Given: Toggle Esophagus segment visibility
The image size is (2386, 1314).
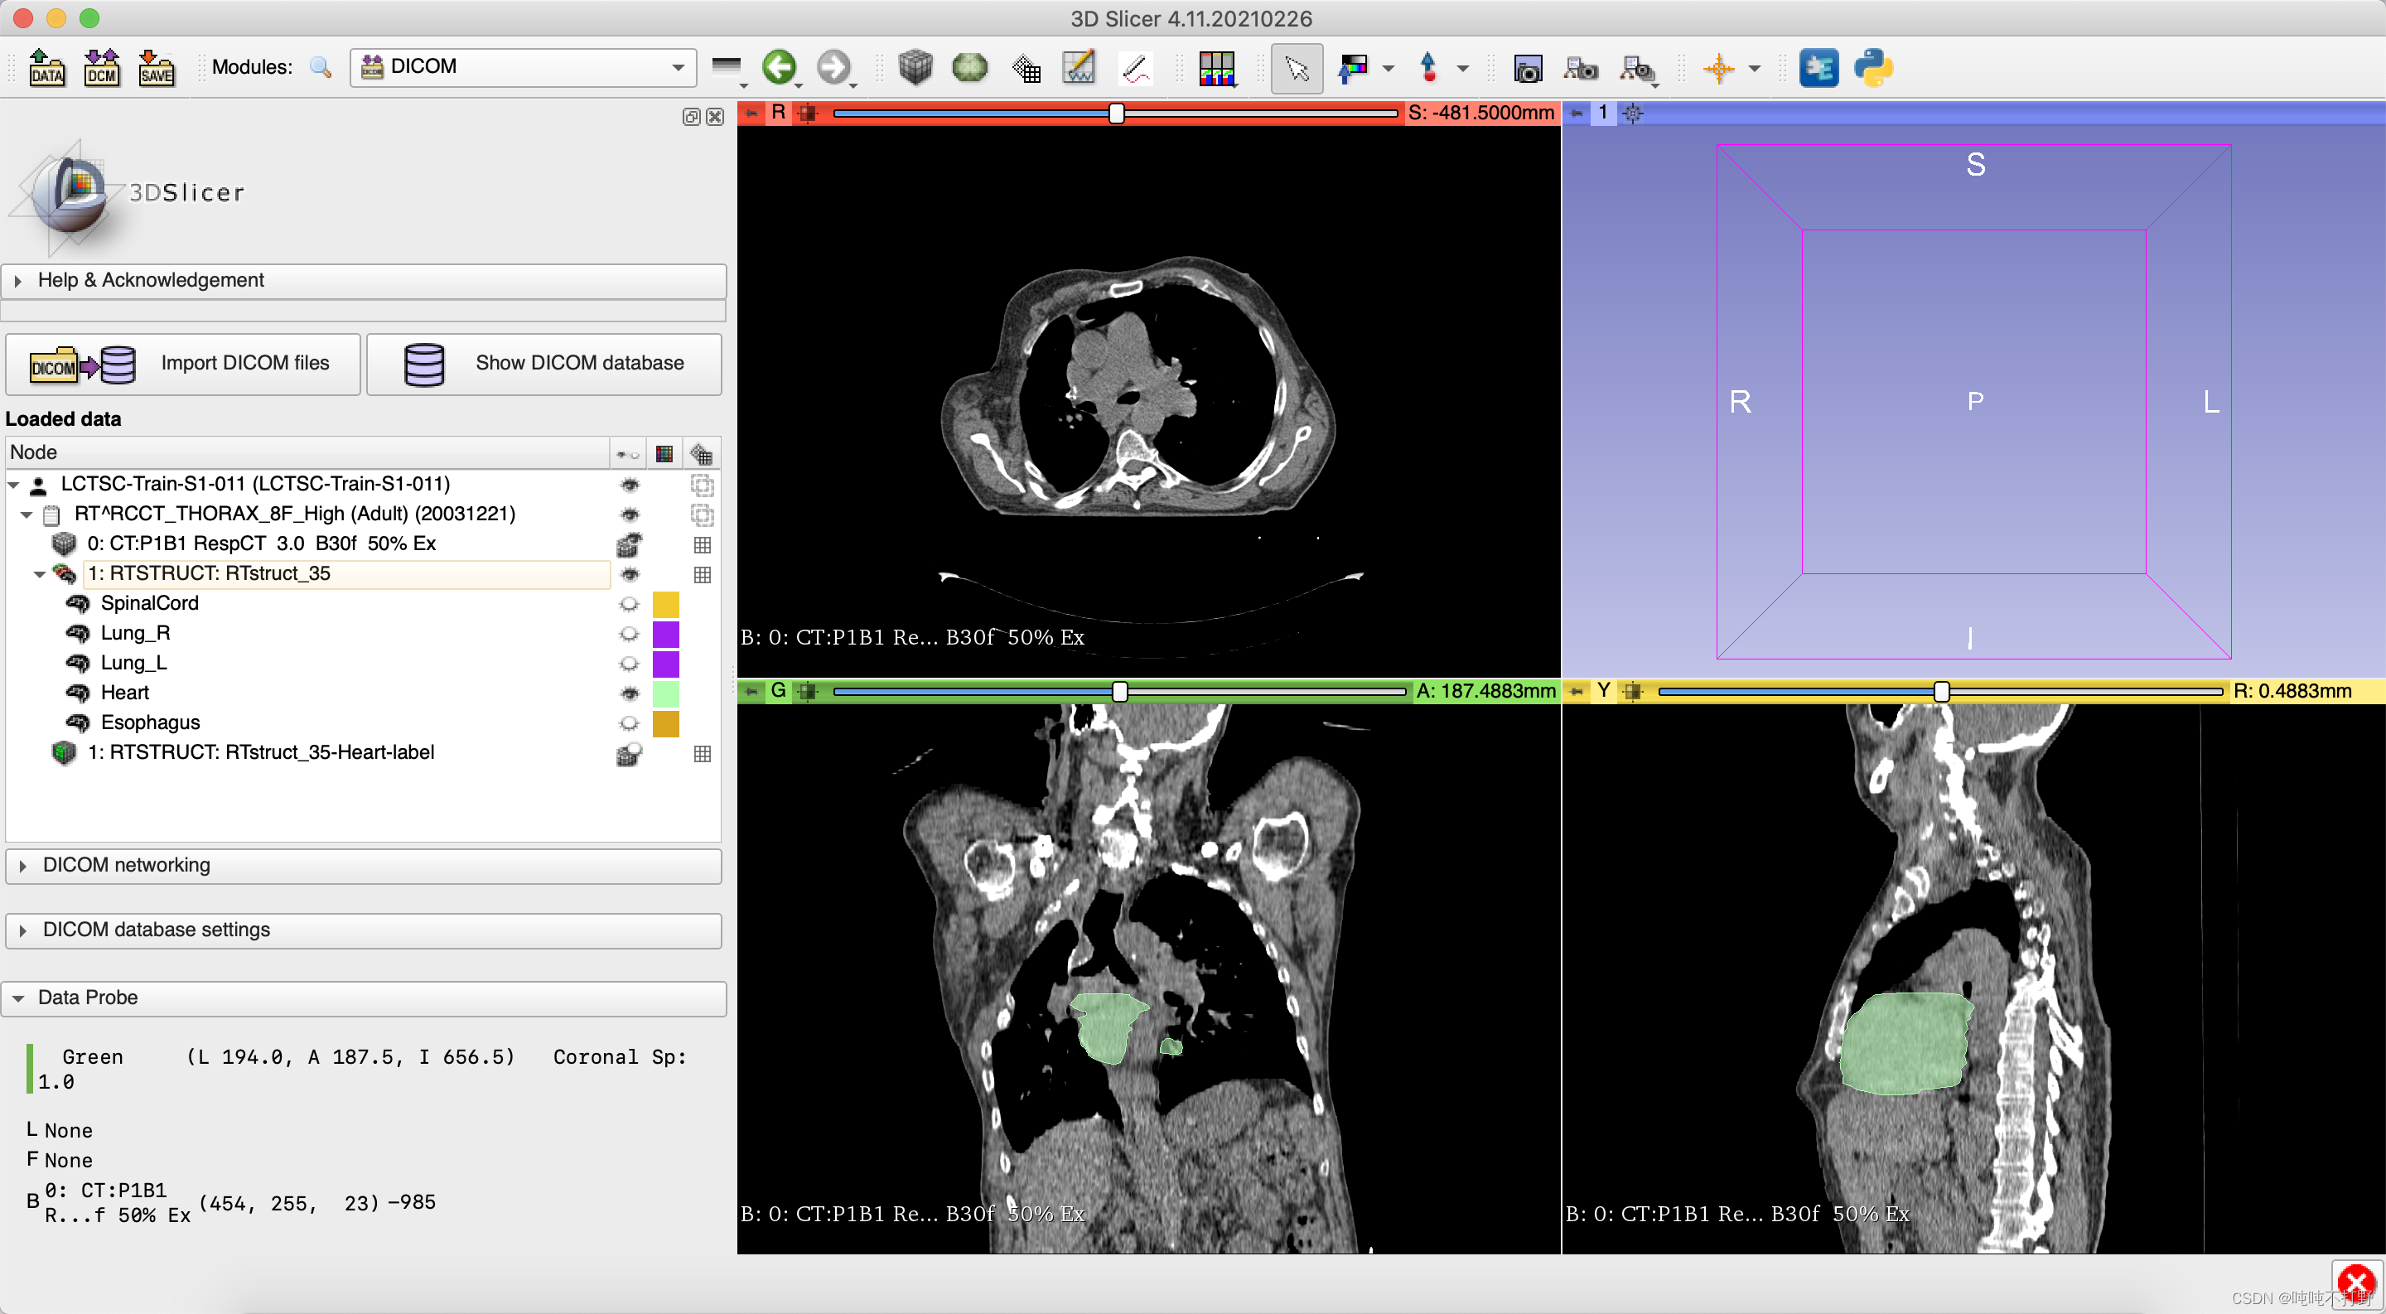Looking at the screenshot, I should 629,722.
